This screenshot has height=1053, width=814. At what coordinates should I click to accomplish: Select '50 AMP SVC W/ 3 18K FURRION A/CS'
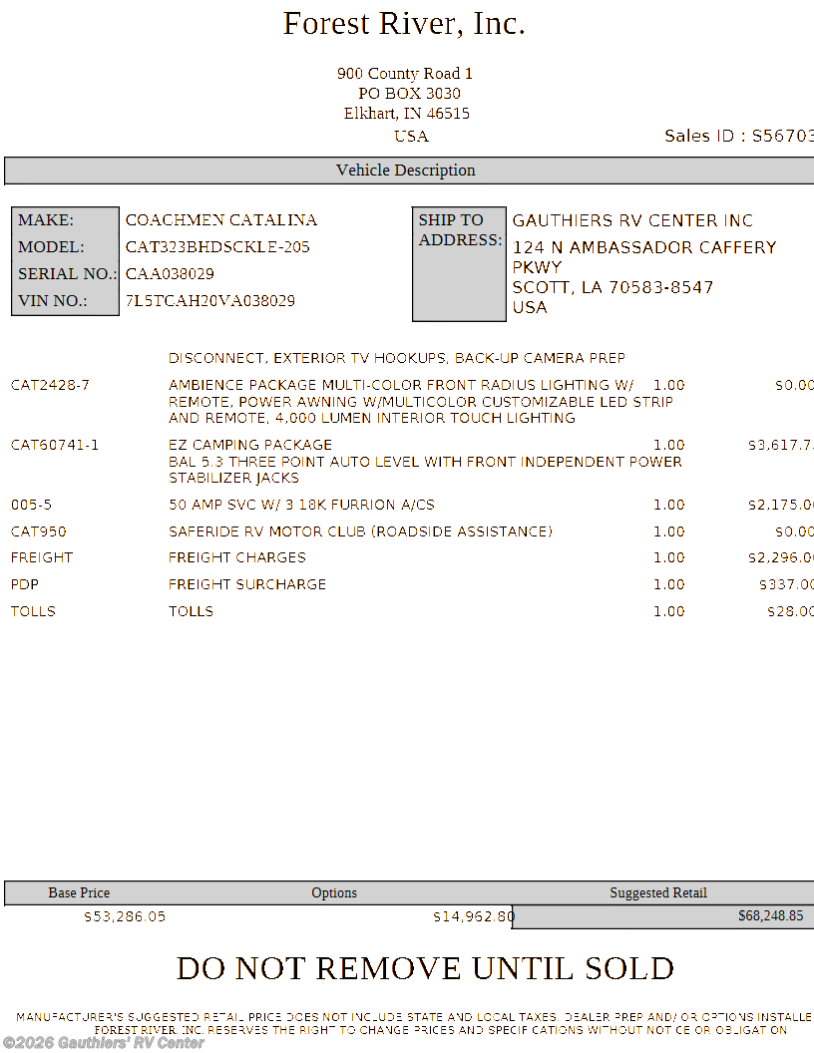[x=301, y=505]
